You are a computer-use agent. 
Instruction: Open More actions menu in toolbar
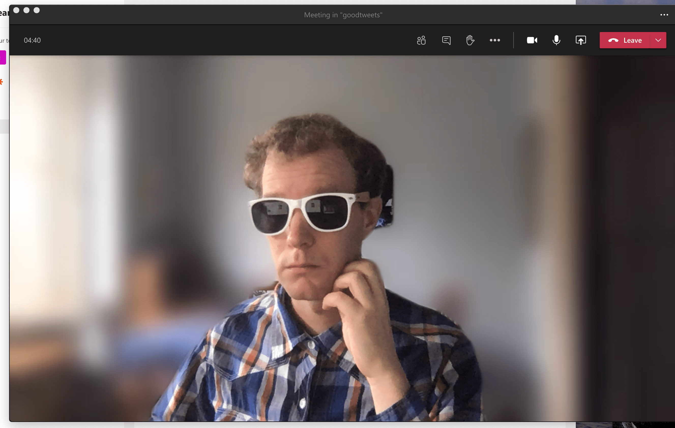tap(494, 40)
